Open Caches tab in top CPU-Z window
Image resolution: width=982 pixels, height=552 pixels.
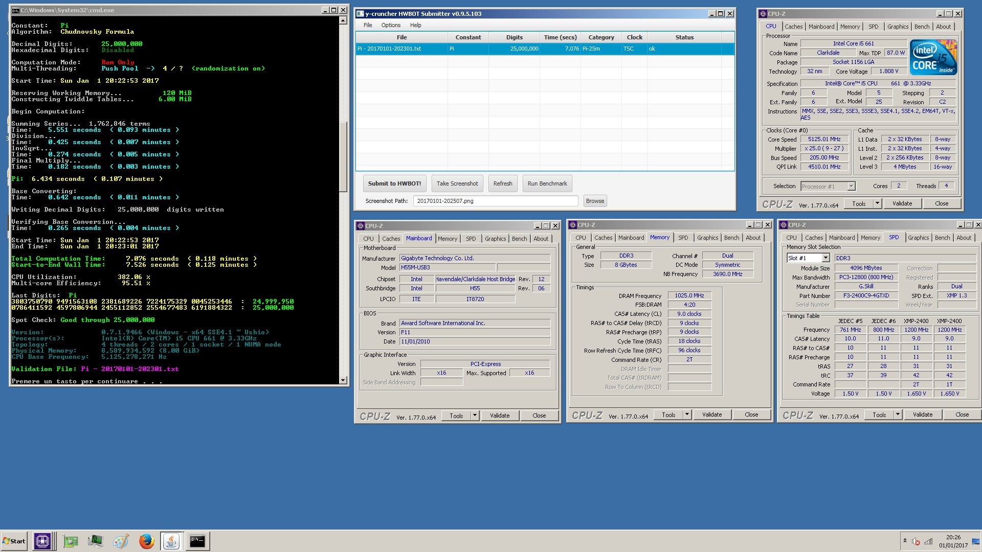pos(793,27)
